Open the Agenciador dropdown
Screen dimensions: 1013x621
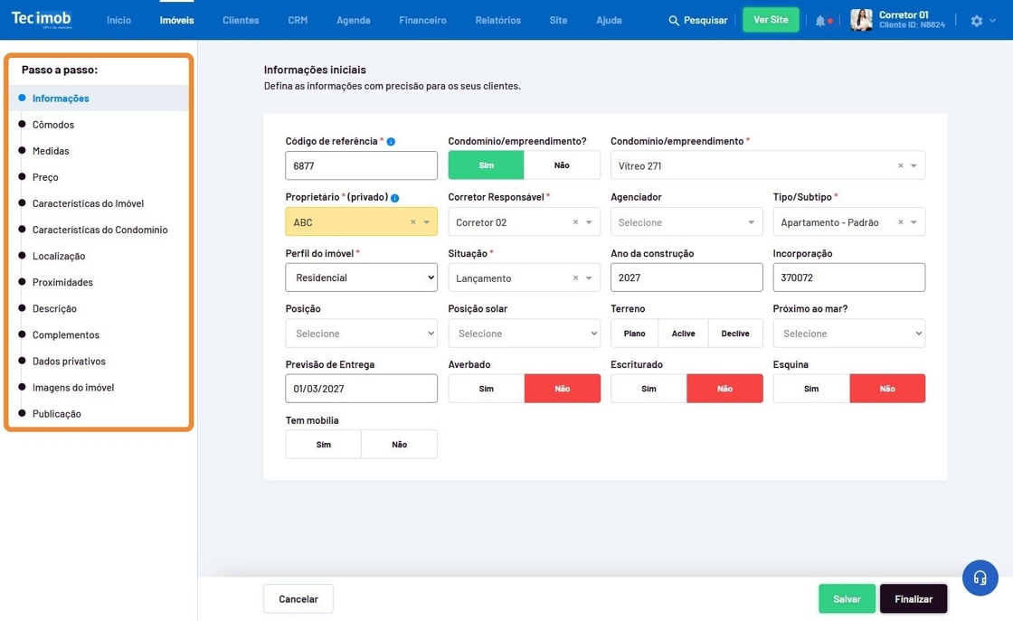coord(686,222)
